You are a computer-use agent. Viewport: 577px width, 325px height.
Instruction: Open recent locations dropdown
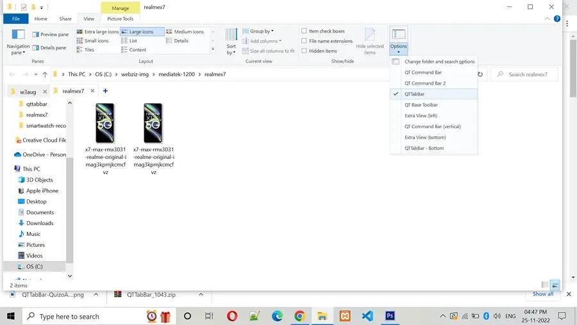pos(36,74)
